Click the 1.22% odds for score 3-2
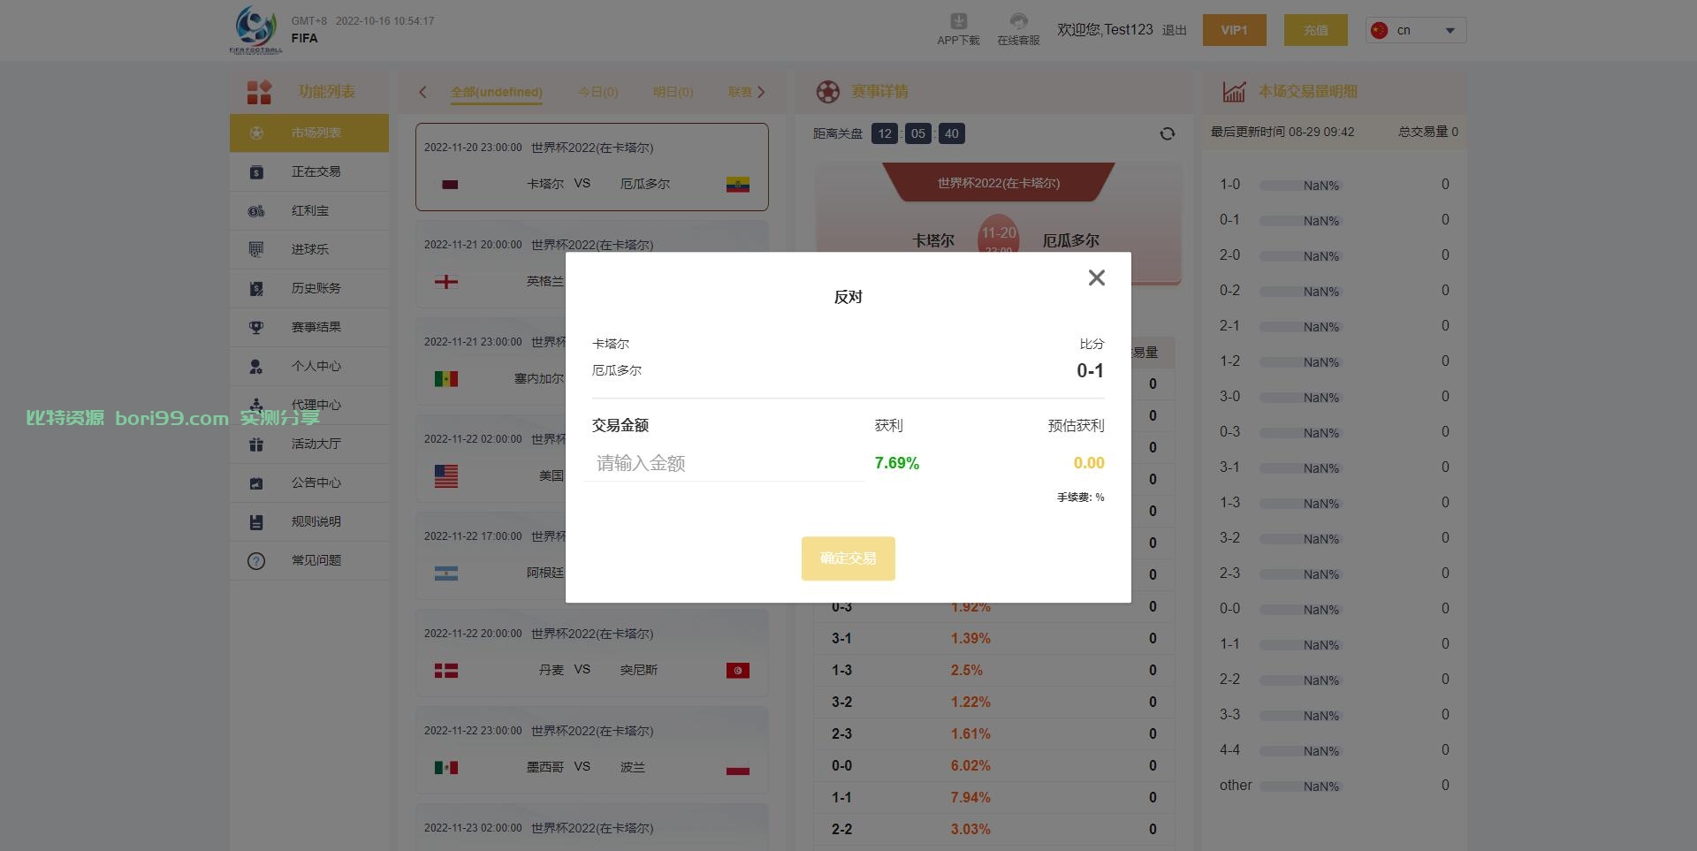Viewport: 1697px width, 851px height. (970, 702)
